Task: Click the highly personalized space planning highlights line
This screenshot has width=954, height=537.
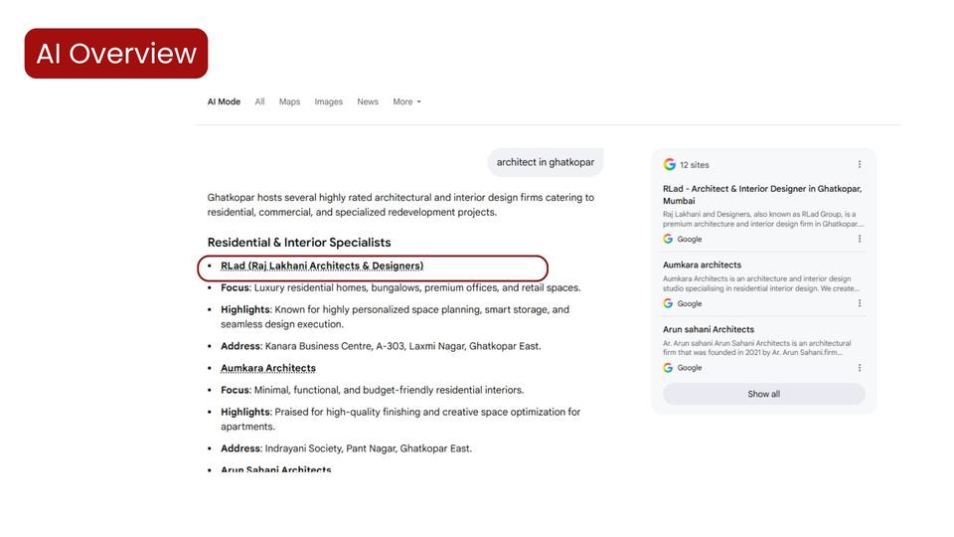Action: click(x=395, y=316)
